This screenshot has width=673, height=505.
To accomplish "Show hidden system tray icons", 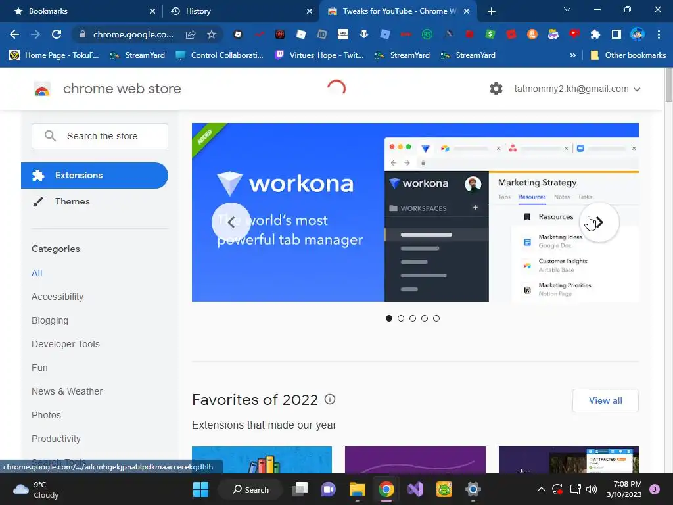I will tap(542, 489).
